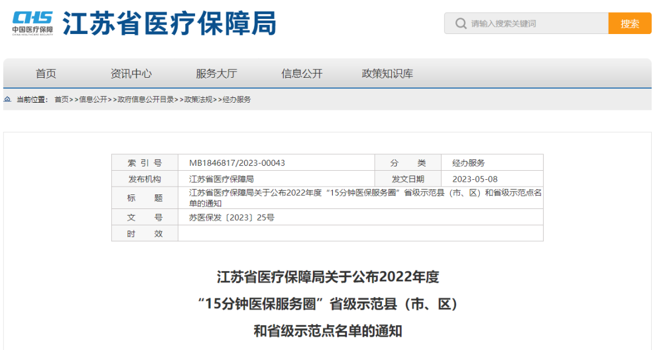The height and width of the screenshot is (350, 656).
Task: Click the notice title text in table
Action: [x=365, y=198]
